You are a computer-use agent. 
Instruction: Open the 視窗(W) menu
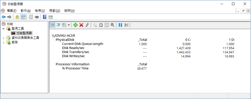click(x=55, y=11)
